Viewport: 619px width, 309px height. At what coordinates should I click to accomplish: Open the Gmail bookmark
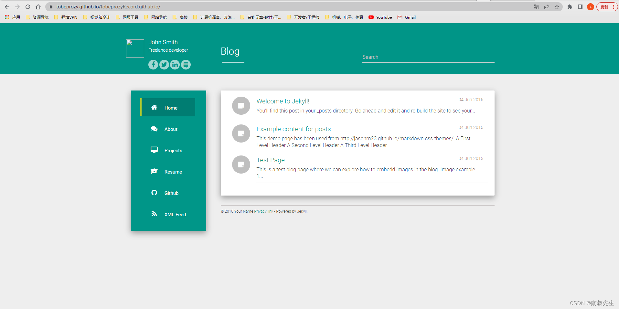(x=407, y=17)
